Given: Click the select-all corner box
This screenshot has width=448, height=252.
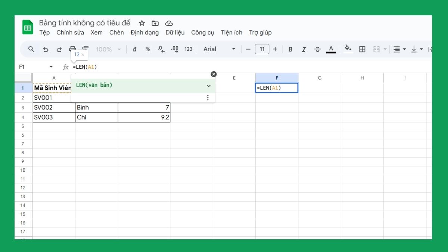Looking at the screenshot, I should point(24,78).
